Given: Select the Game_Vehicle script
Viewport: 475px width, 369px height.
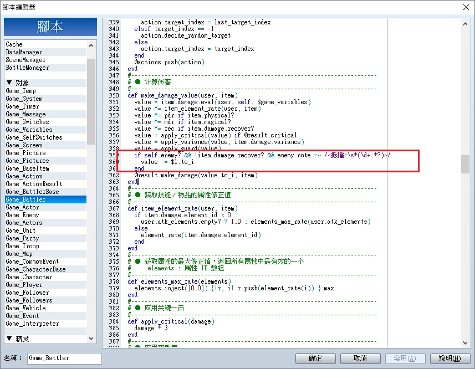Looking at the screenshot, I should (46, 308).
